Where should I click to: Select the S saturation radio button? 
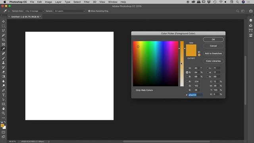(x=187, y=72)
